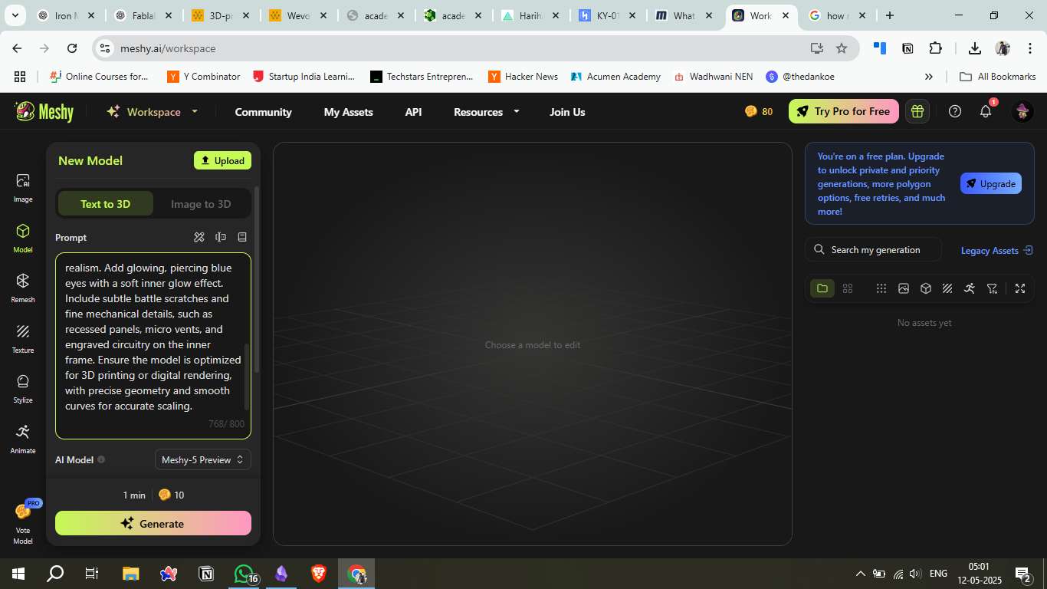Image resolution: width=1047 pixels, height=589 pixels.
Task: Open the Y Combinator bookmark
Action: tap(204, 77)
